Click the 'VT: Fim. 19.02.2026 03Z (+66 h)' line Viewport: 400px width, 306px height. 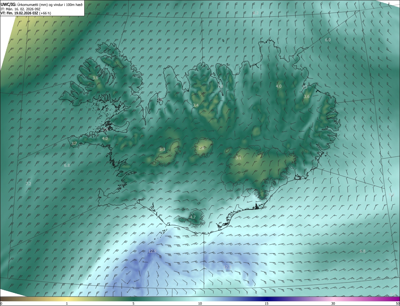click(x=26, y=13)
